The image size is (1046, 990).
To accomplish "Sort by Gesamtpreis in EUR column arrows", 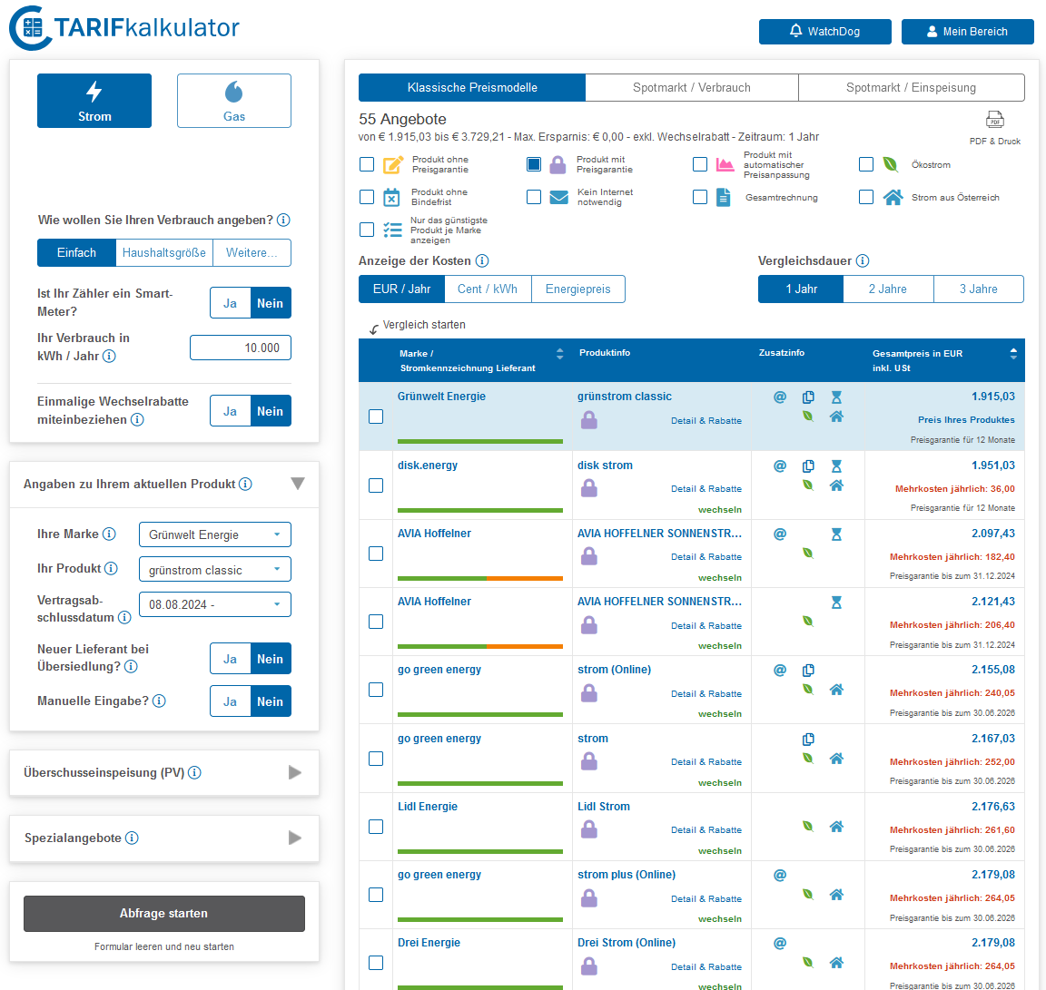I will [x=1013, y=354].
